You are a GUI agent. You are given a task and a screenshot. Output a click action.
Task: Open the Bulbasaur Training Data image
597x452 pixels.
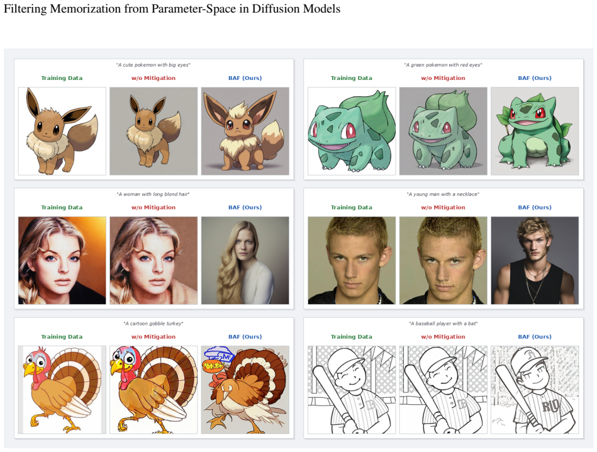pyautogui.click(x=352, y=131)
